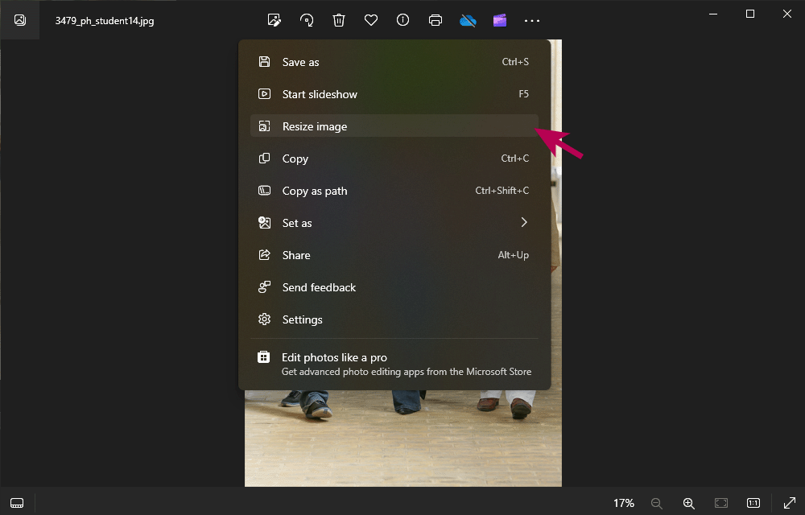Zoom in on the photo
This screenshot has width=805, height=515.
tap(689, 503)
